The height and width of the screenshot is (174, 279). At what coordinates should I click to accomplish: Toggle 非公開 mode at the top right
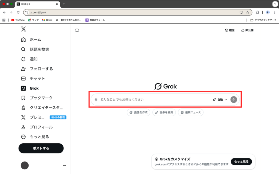(x=247, y=30)
